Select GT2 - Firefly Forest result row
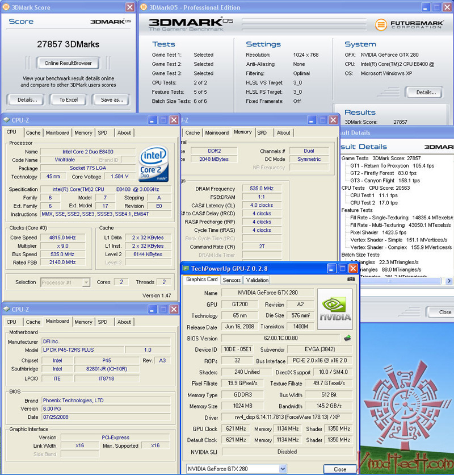Image resolution: width=454 pixels, height=475 pixels. coord(383,173)
